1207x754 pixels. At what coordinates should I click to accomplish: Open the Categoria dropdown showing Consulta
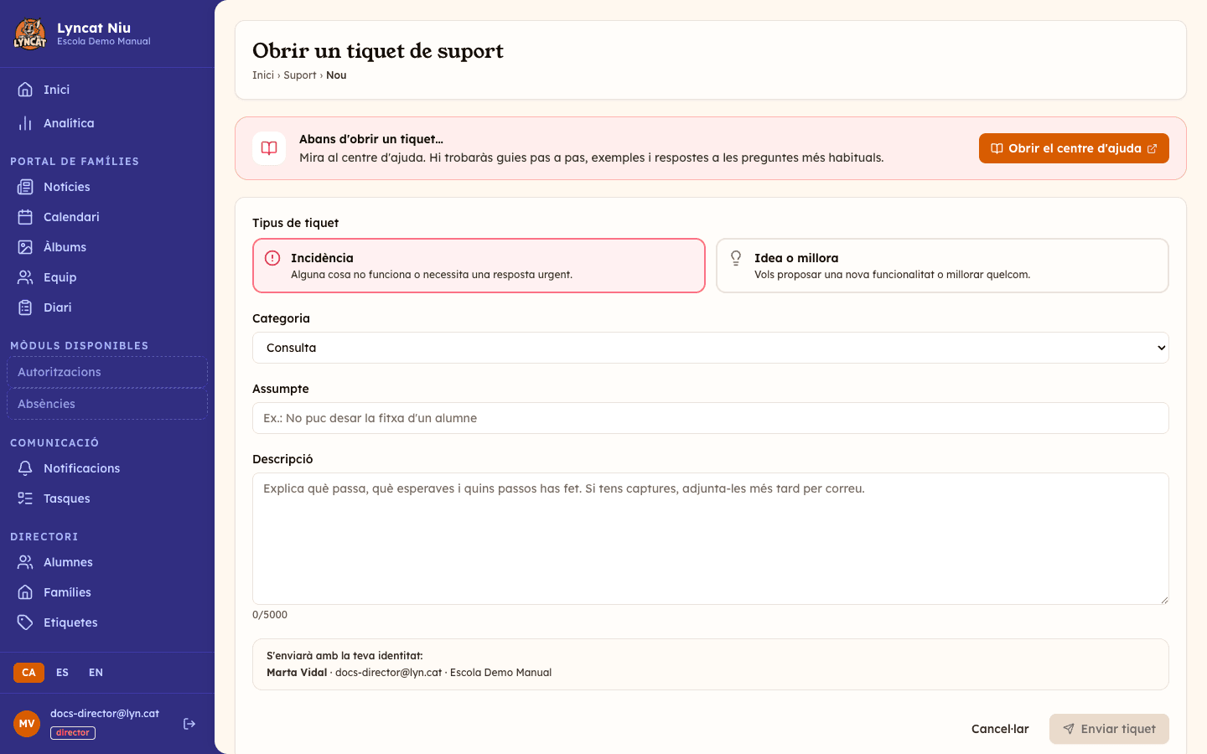711,348
